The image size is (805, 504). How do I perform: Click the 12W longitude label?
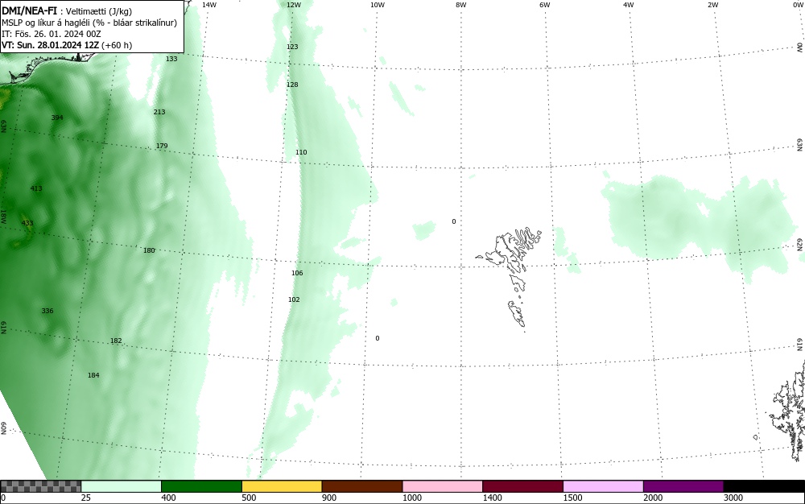pyautogui.click(x=294, y=5)
